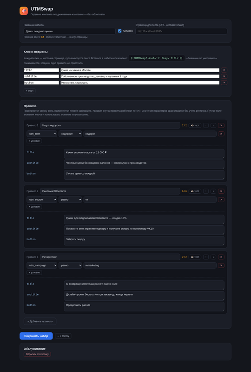
Task: Click the [[!UTMSwap? &set=`1` &key=`title`]] snippet code
Action: click(157, 58)
